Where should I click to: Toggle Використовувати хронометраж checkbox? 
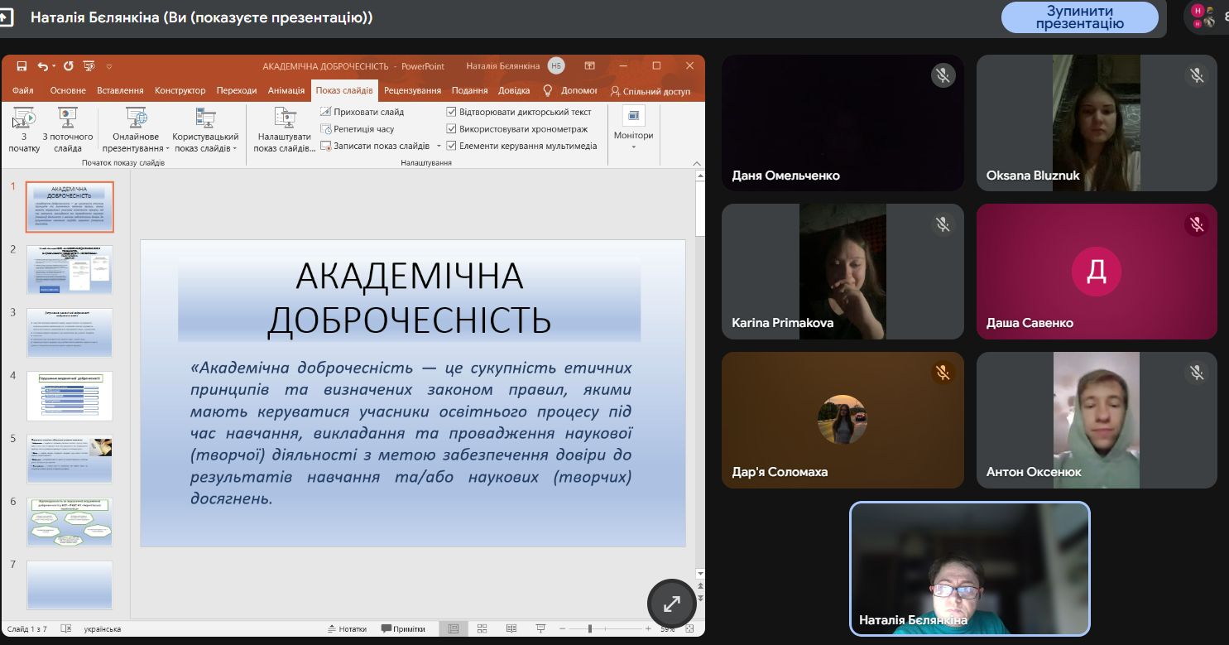pos(451,129)
